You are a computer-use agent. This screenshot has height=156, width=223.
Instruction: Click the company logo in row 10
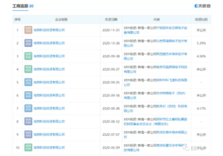point(28,148)
